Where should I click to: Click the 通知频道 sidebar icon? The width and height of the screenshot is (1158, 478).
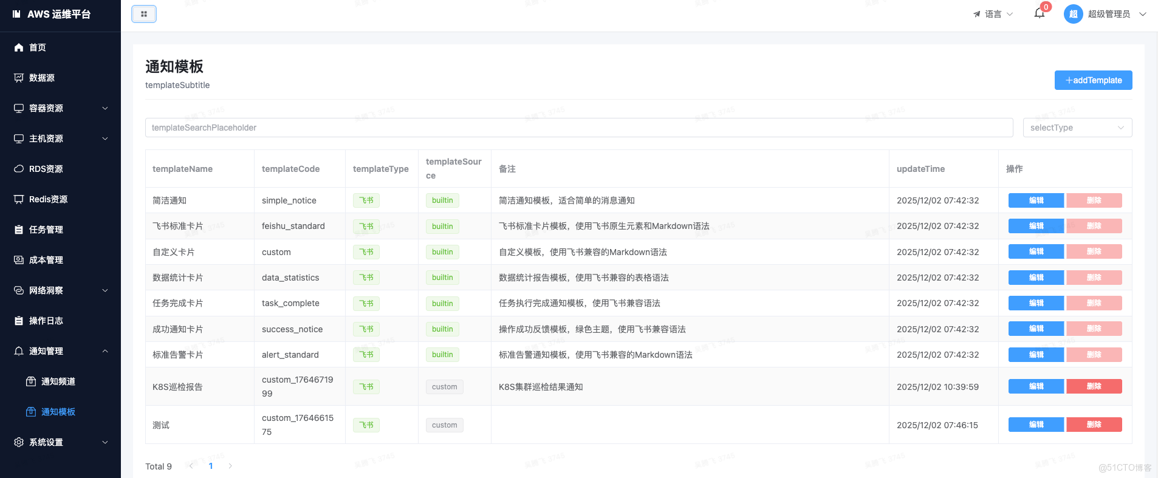coord(31,381)
